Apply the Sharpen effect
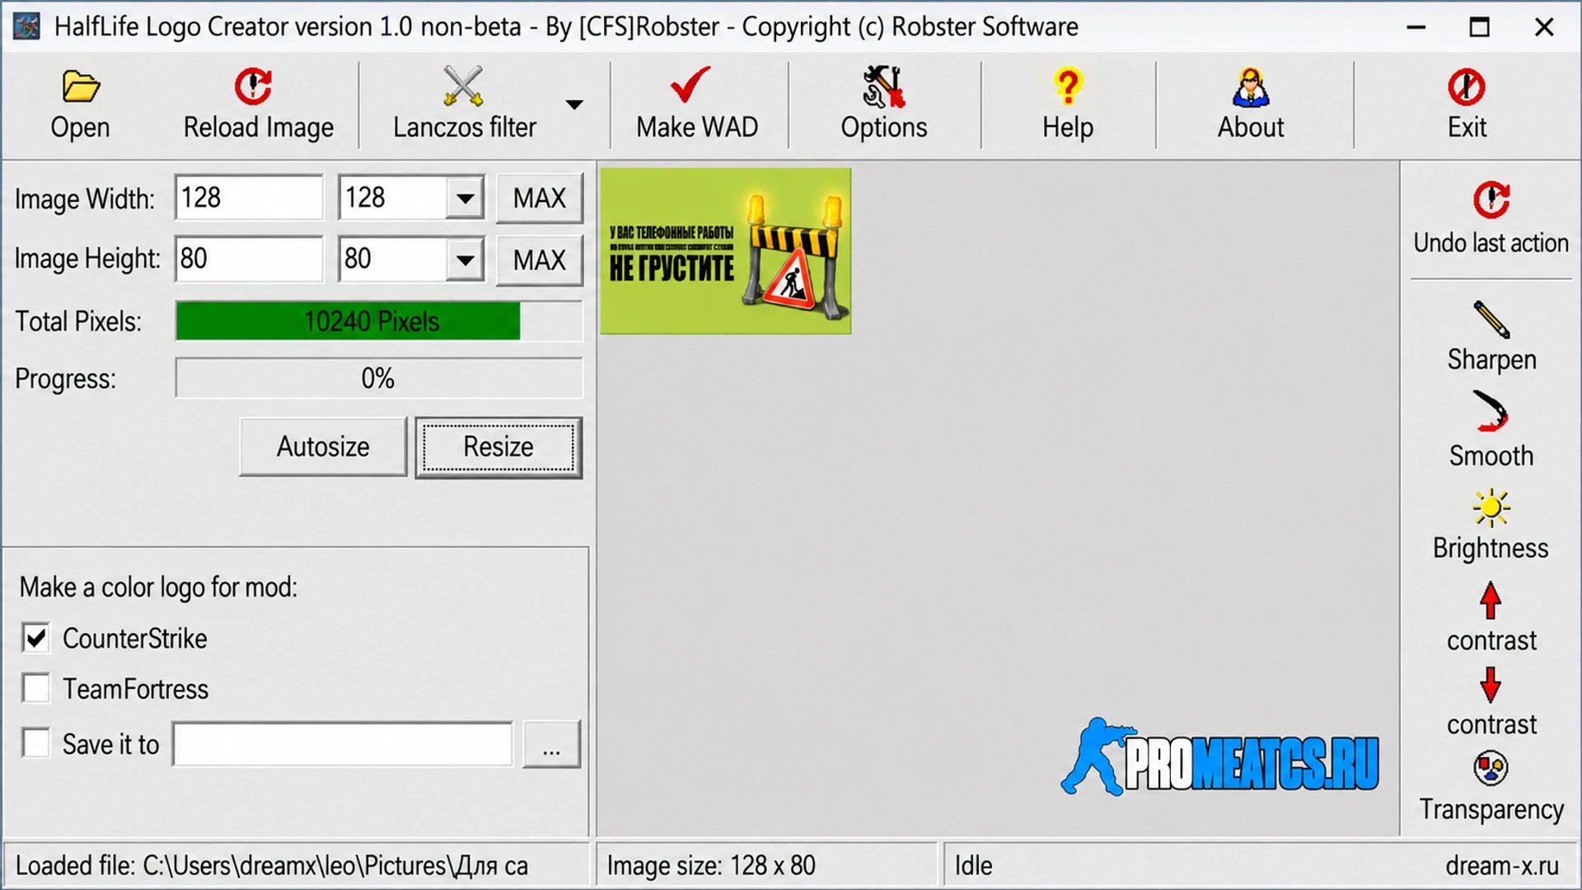The image size is (1582, 890). coord(1491,338)
